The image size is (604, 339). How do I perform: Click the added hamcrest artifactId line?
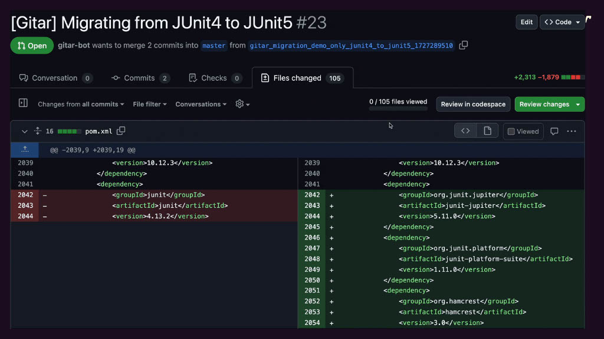[462, 312]
